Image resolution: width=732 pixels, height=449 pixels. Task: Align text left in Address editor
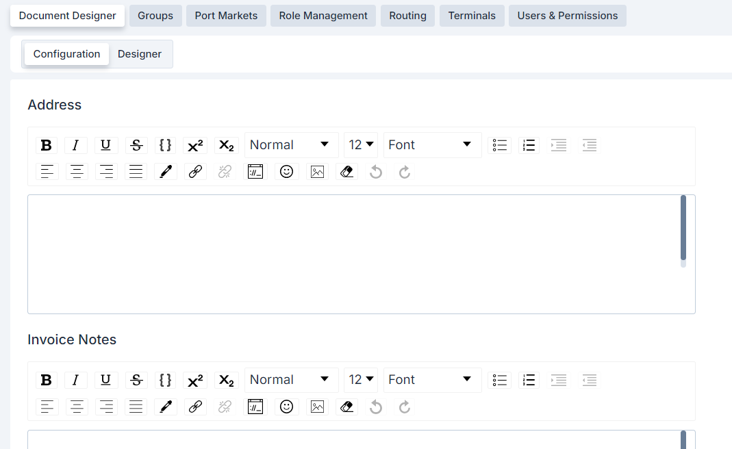click(47, 172)
